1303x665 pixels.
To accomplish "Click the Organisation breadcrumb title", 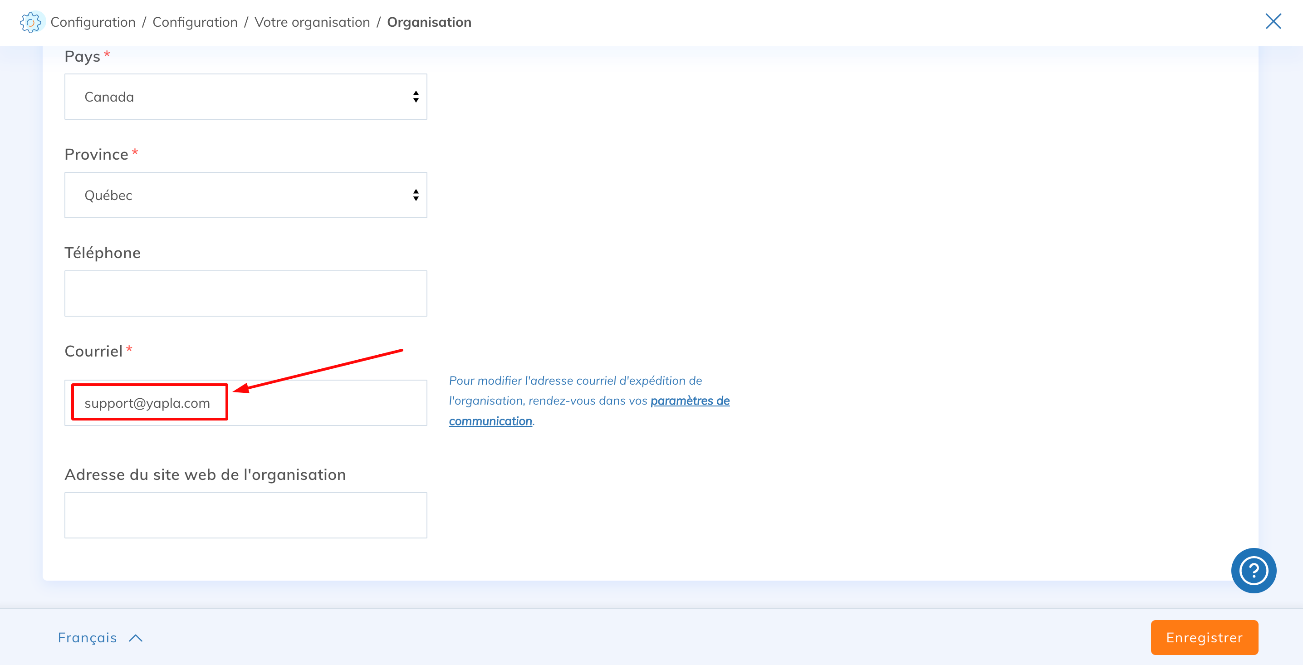I will (x=429, y=22).
